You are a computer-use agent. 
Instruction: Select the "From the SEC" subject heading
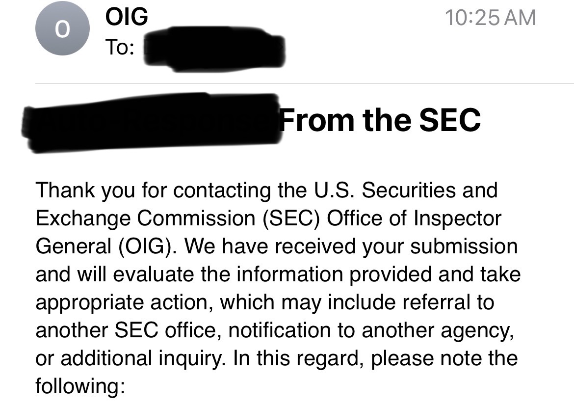coord(380,120)
